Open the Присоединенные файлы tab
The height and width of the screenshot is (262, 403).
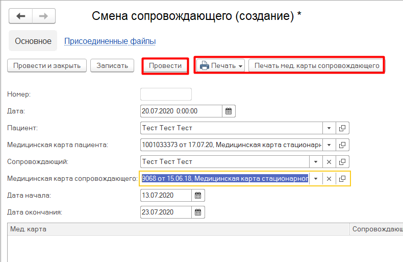[x=110, y=41]
